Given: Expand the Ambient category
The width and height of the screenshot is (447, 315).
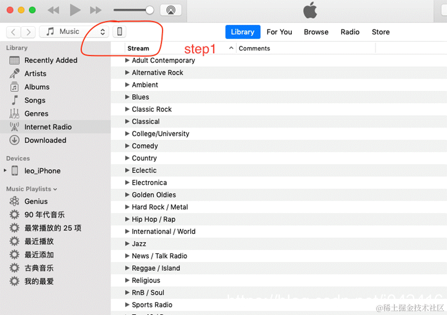Looking at the screenshot, I should coord(127,85).
